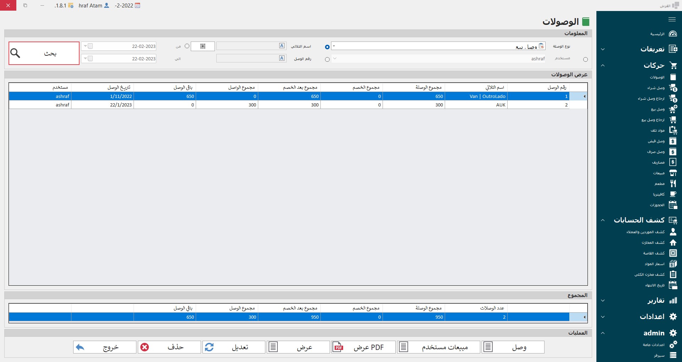Select the receipt number (رقم الوصل) radio button
The width and height of the screenshot is (682, 362).
coord(327,59)
